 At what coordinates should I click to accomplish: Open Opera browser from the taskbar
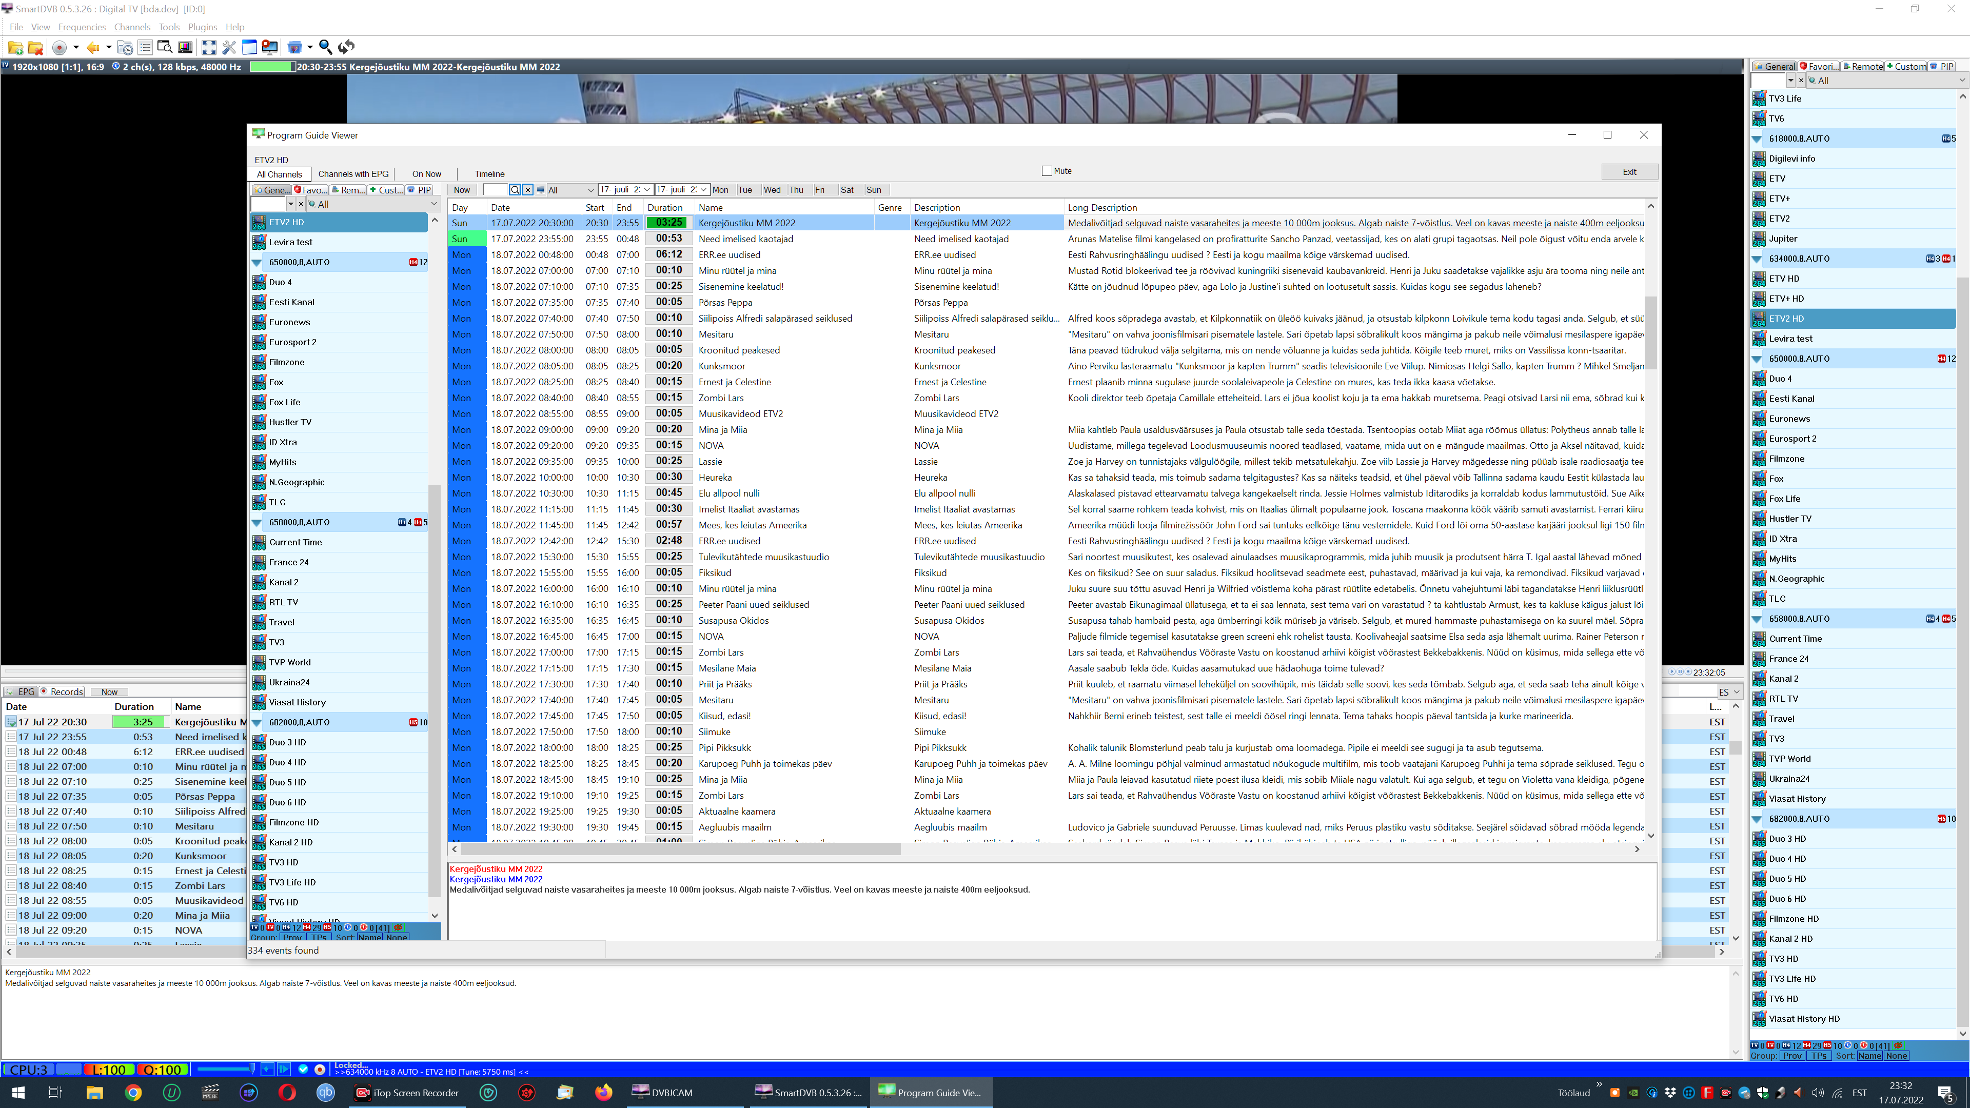coord(287,1092)
